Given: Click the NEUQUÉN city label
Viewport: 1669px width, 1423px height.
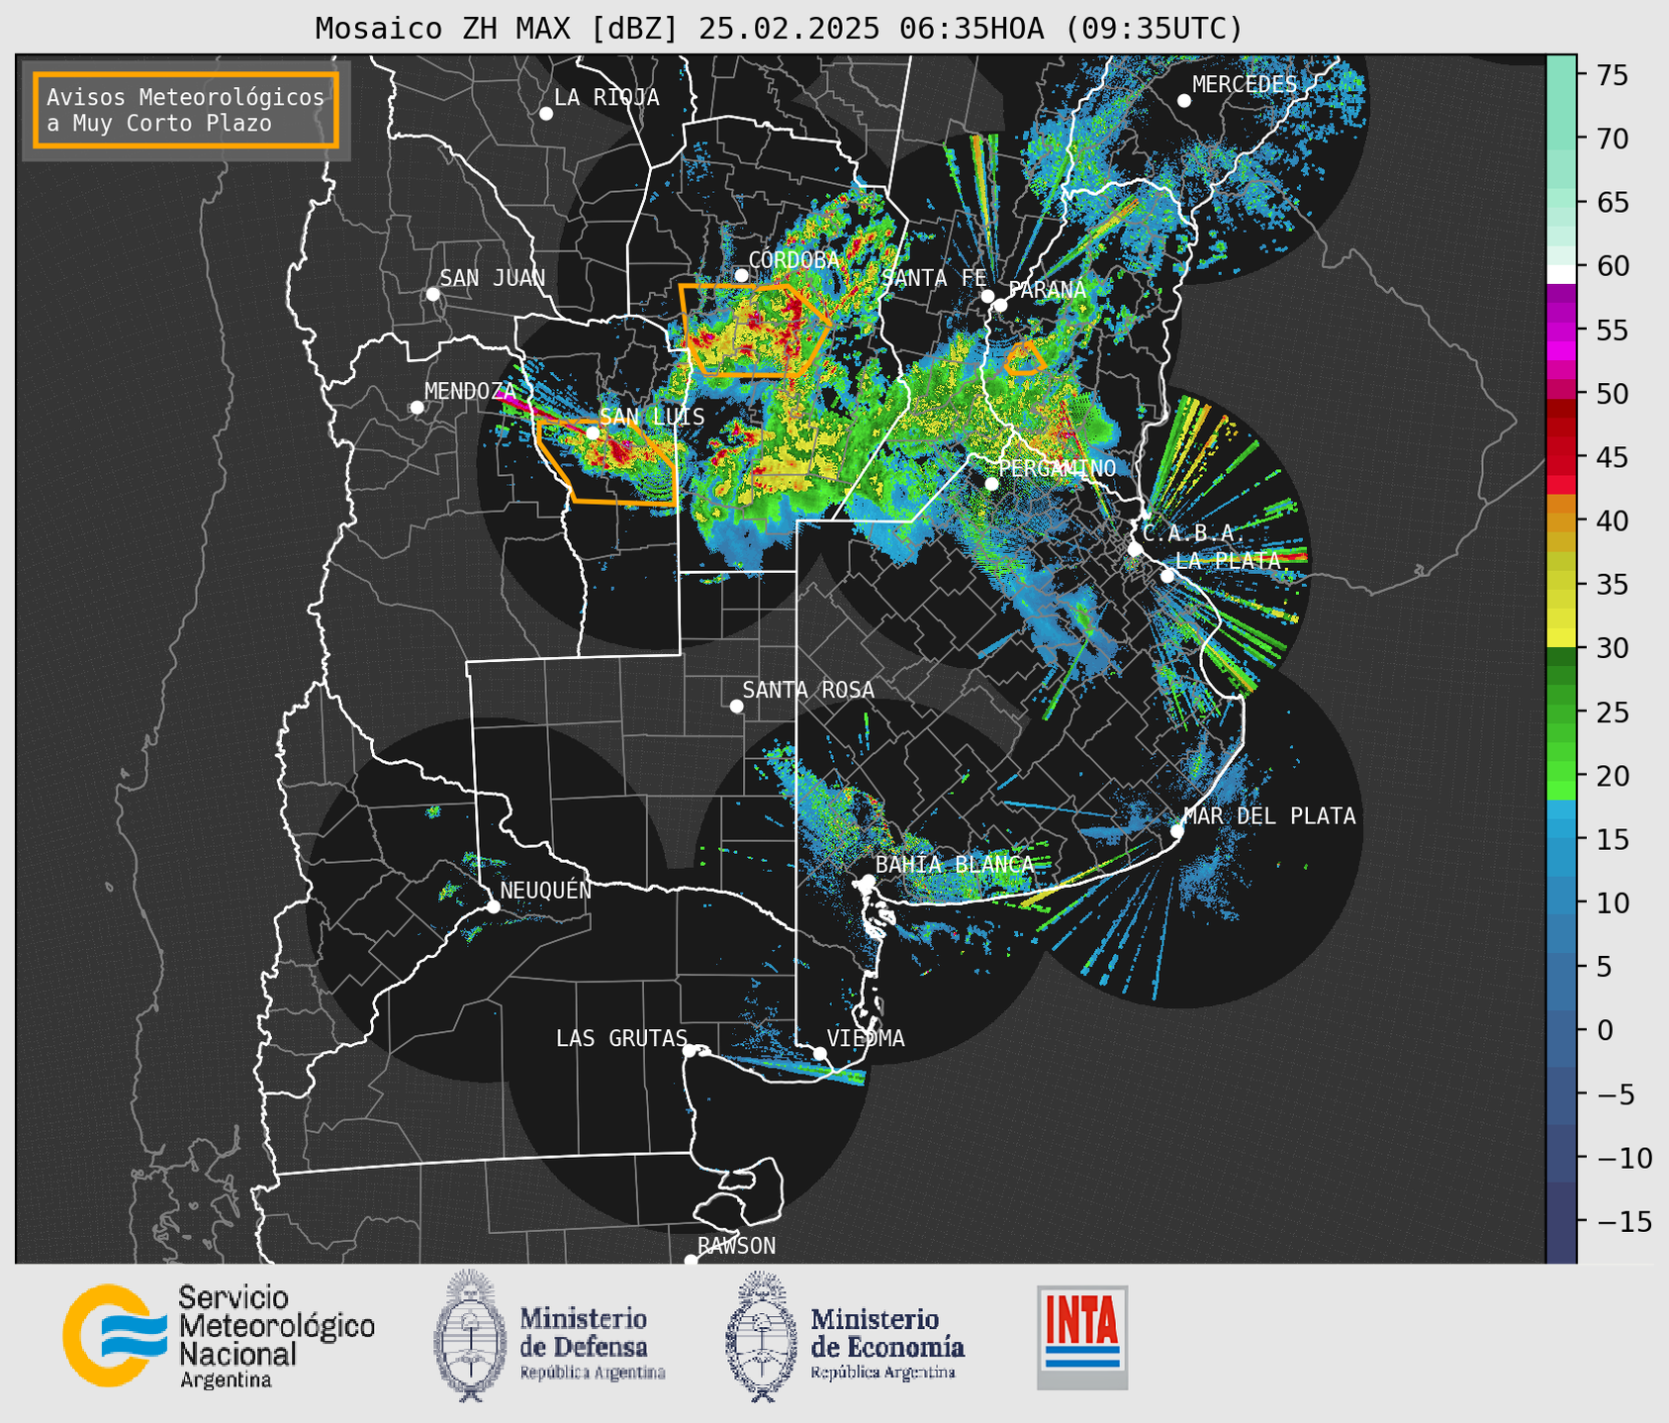Looking at the screenshot, I should [x=545, y=890].
